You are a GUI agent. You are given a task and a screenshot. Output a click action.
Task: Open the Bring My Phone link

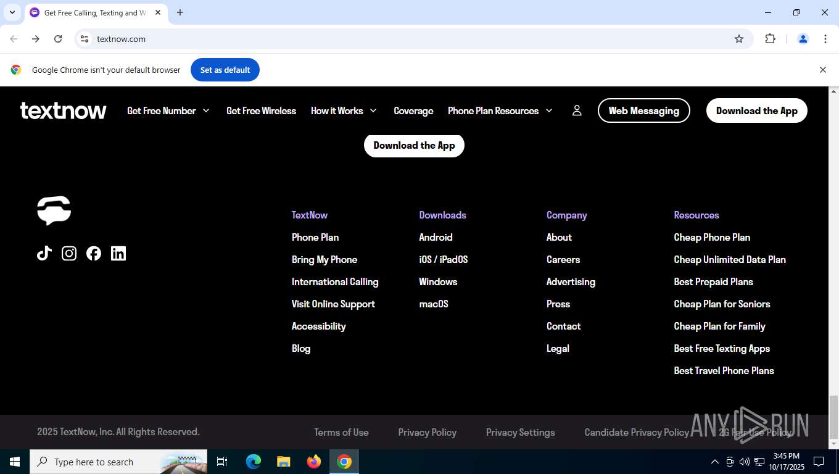[x=324, y=259]
